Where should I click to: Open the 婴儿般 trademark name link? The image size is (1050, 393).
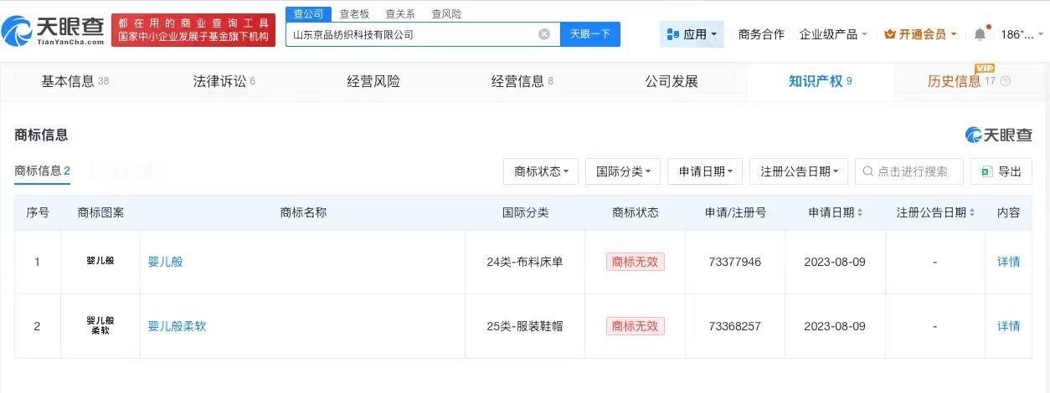(165, 262)
